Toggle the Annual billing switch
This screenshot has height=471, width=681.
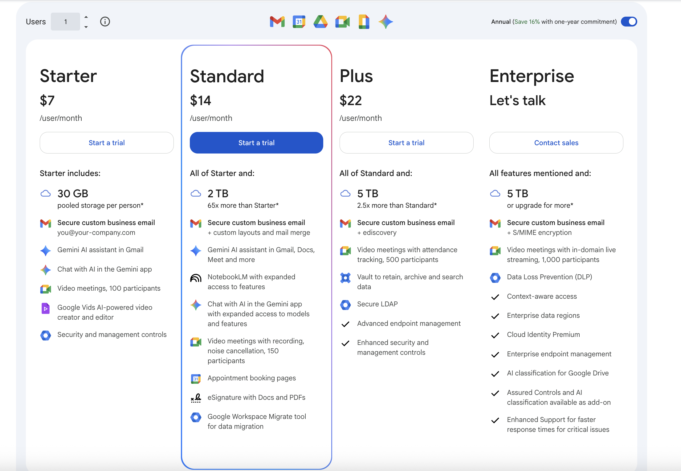(629, 22)
